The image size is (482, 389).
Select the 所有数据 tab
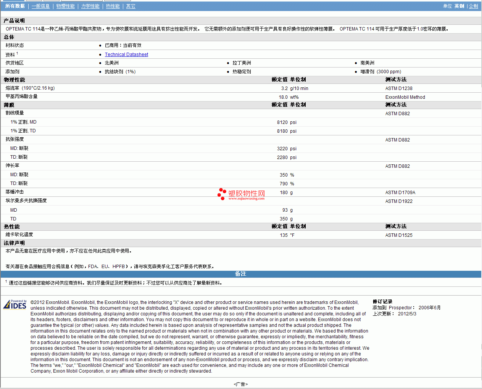(x=15, y=6)
